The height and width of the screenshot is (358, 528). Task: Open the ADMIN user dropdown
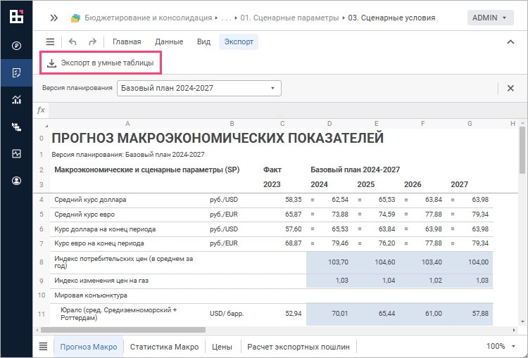[x=490, y=18]
